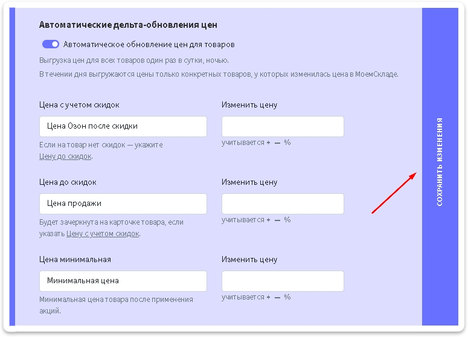Click the 'Выгрузка цен для всех товаров' description line
The height and width of the screenshot is (337, 468).
click(x=134, y=60)
